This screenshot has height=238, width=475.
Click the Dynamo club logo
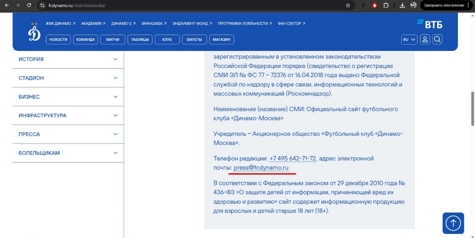pyautogui.click(x=34, y=33)
